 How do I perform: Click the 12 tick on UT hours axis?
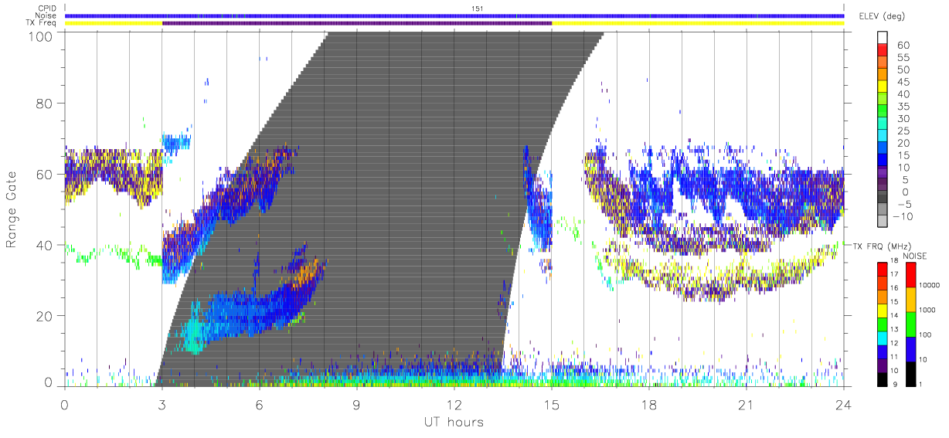[454, 405]
